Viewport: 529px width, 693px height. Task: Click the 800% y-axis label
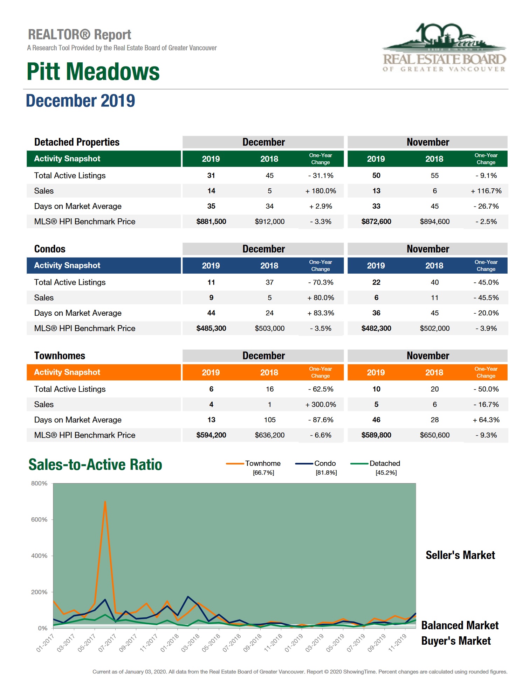pyautogui.click(x=39, y=483)
